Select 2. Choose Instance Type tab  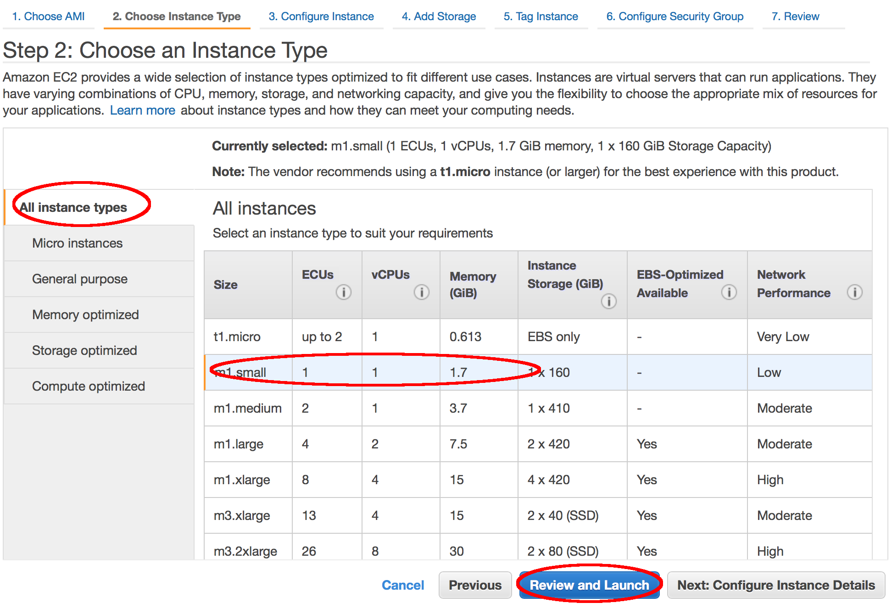coord(177,17)
